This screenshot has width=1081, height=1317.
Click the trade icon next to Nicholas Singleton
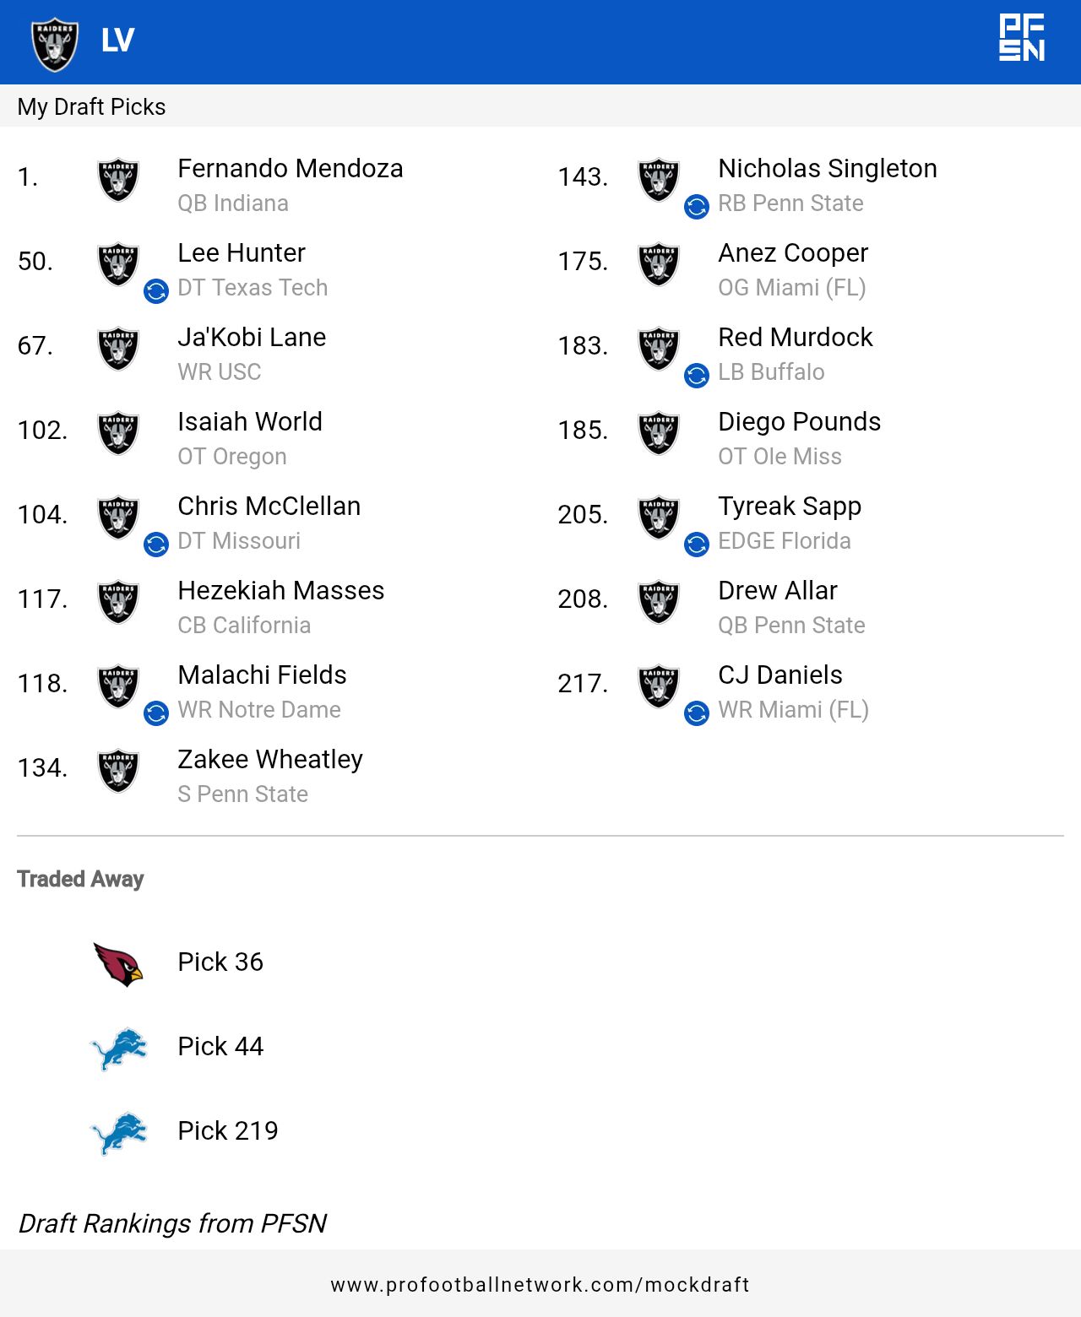tap(697, 207)
